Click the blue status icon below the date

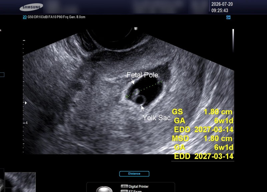228,17
